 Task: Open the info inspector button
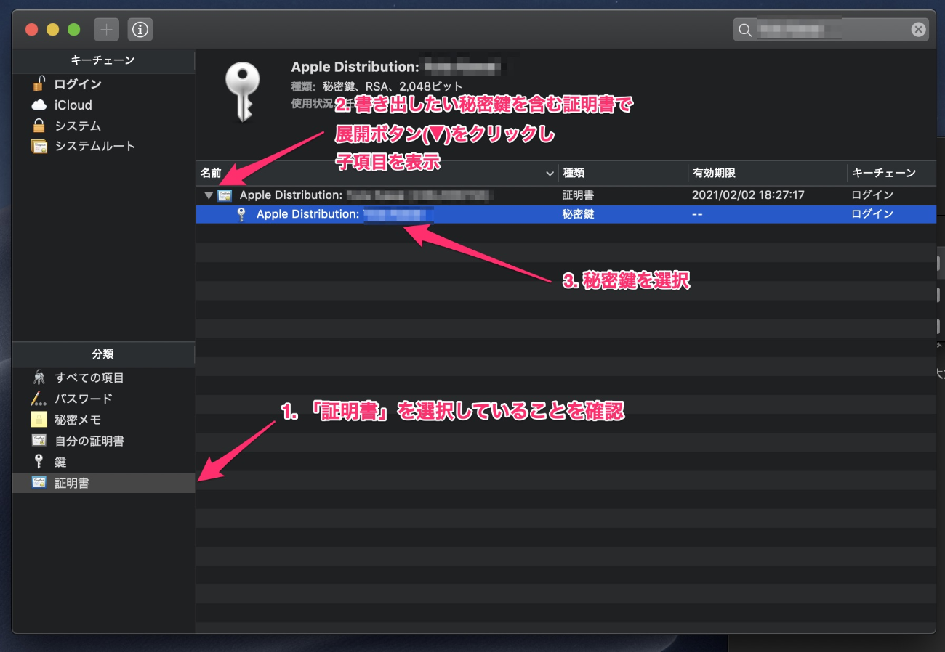[140, 30]
